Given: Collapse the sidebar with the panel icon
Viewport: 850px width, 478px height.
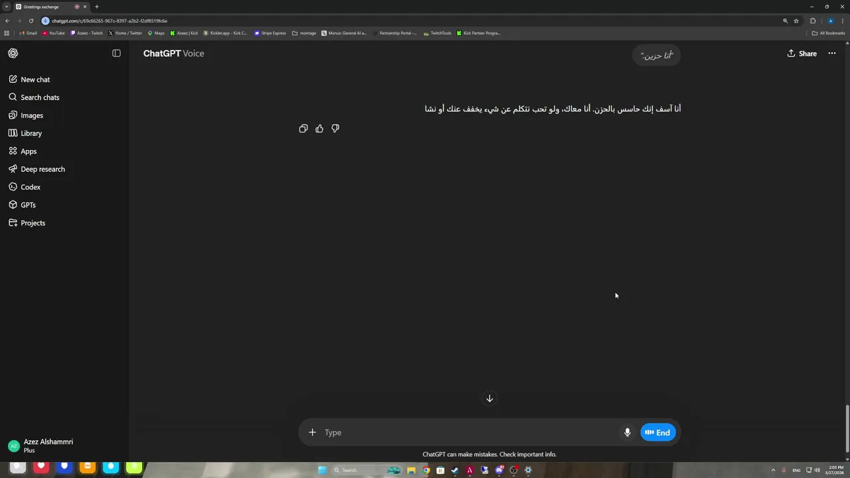Looking at the screenshot, I should (x=116, y=53).
